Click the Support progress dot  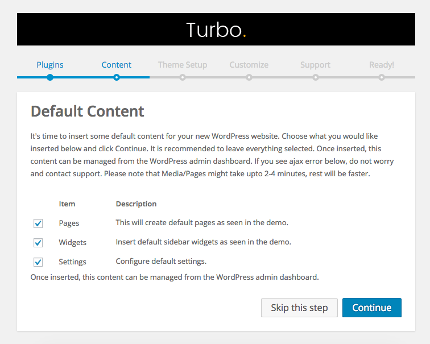pos(316,77)
